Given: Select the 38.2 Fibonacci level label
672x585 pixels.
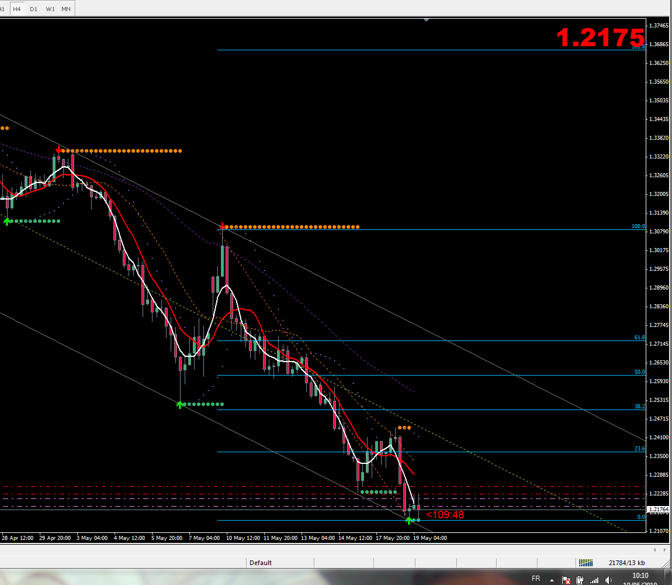Looking at the screenshot, I should [x=639, y=406].
